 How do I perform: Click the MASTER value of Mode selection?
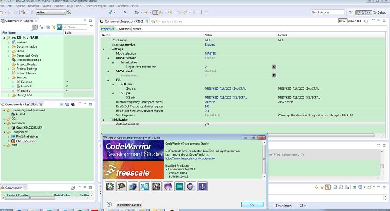(x=210, y=53)
